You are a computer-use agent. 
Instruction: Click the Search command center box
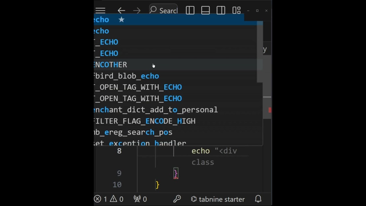[163, 10]
